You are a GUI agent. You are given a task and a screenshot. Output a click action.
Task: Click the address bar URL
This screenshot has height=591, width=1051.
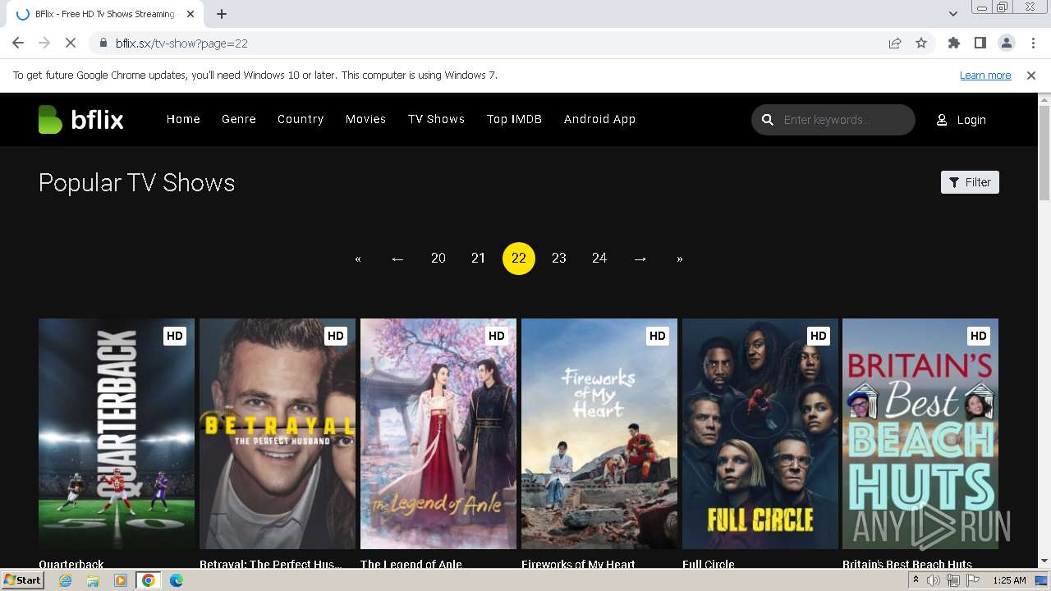(181, 44)
